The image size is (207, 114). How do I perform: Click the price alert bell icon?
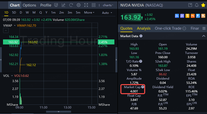196,5
